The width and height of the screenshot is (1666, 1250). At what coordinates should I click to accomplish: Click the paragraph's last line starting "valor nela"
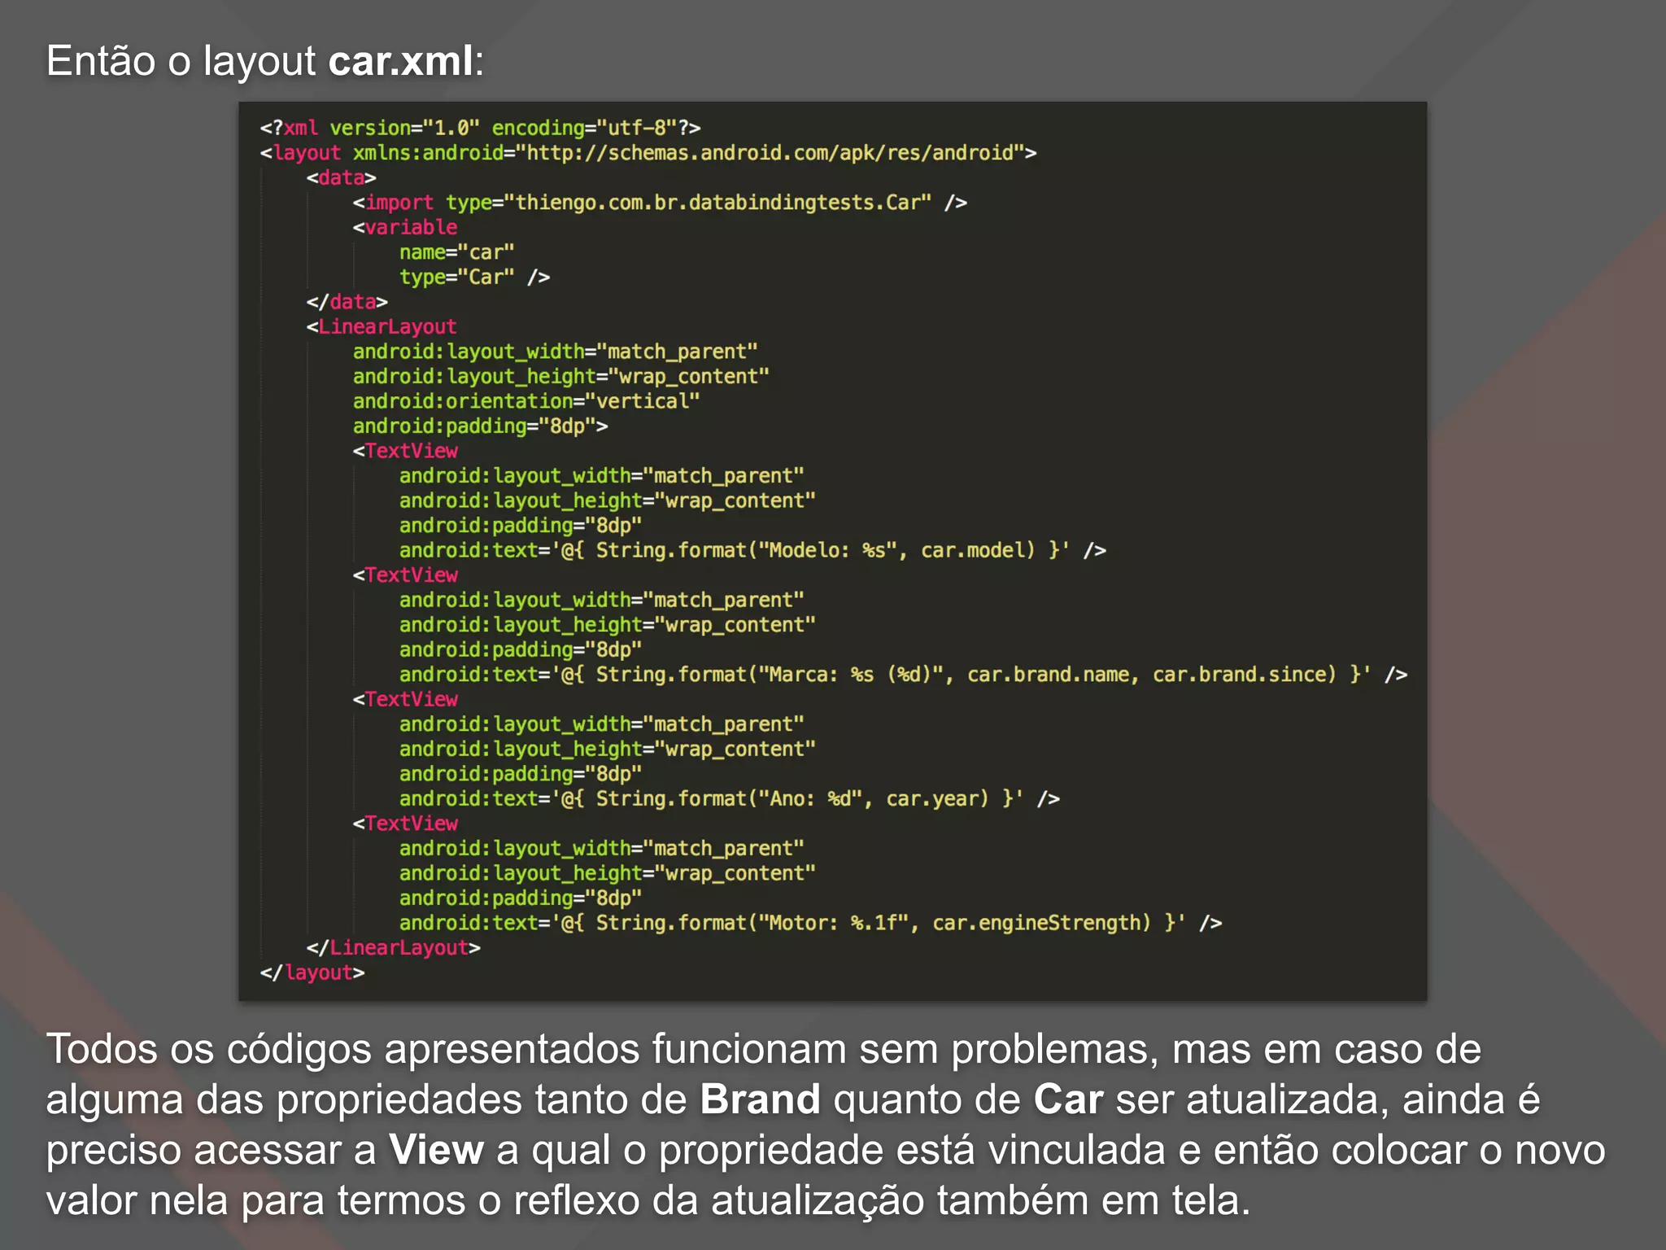click(x=648, y=1201)
